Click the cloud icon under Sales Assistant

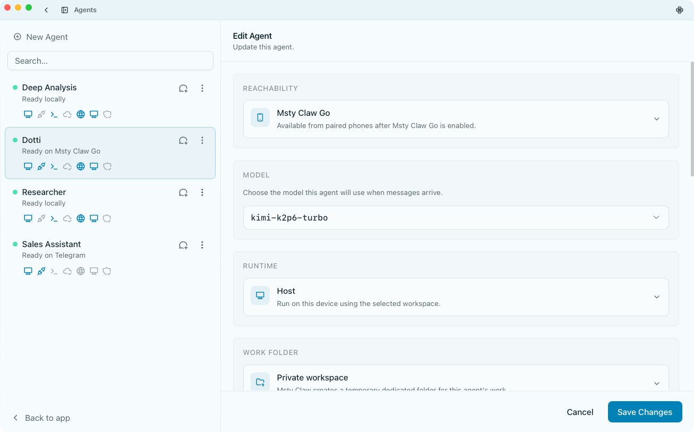click(x=67, y=271)
